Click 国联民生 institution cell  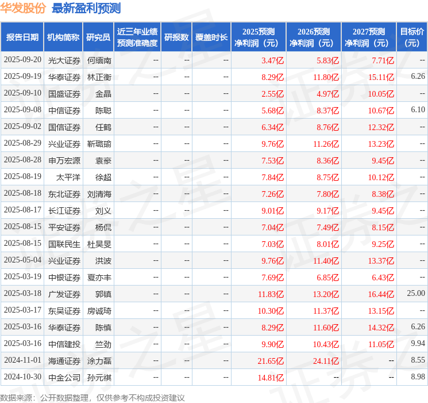[x=64, y=244]
